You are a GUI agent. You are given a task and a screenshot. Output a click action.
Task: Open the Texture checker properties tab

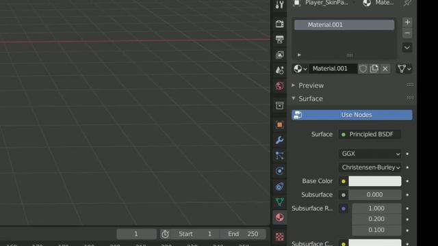[x=279, y=237]
